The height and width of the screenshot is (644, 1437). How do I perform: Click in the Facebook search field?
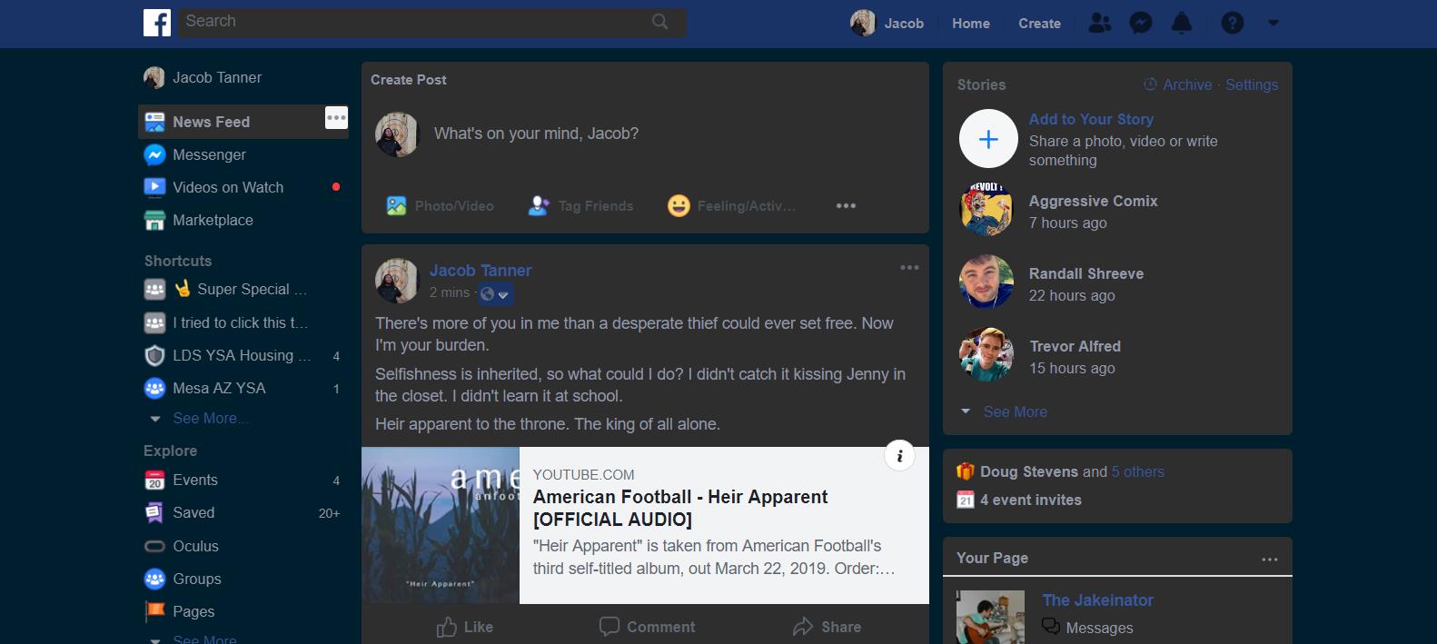coord(431,22)
